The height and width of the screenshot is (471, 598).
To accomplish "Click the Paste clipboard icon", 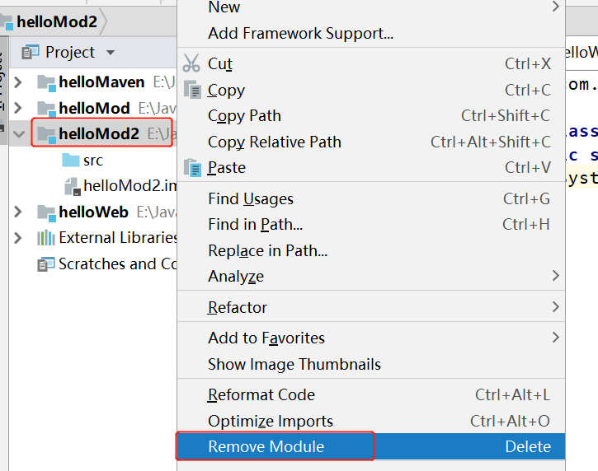I will click(192, 167).
